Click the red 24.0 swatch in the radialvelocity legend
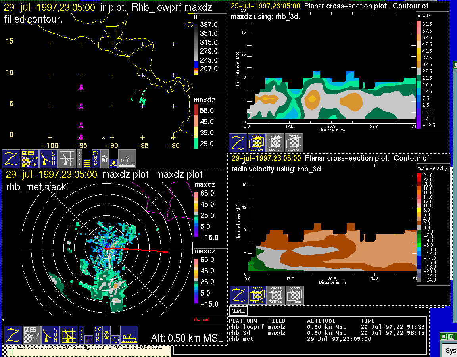The image size is (457, 357). click(x=419, y=175)
